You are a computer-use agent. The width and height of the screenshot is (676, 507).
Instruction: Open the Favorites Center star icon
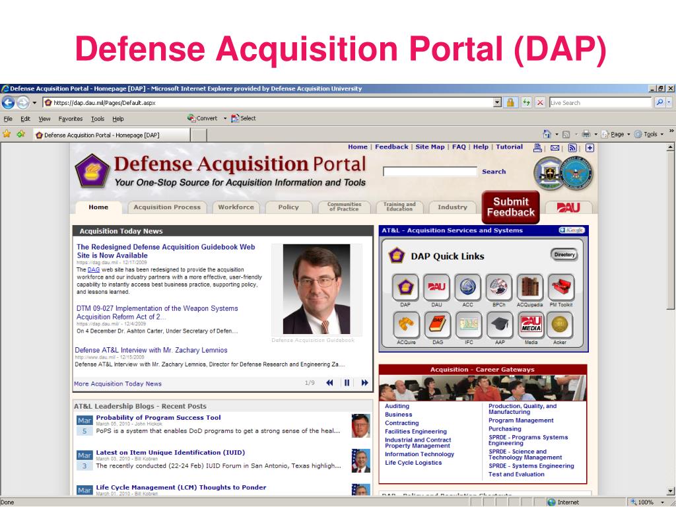point(7,134)
